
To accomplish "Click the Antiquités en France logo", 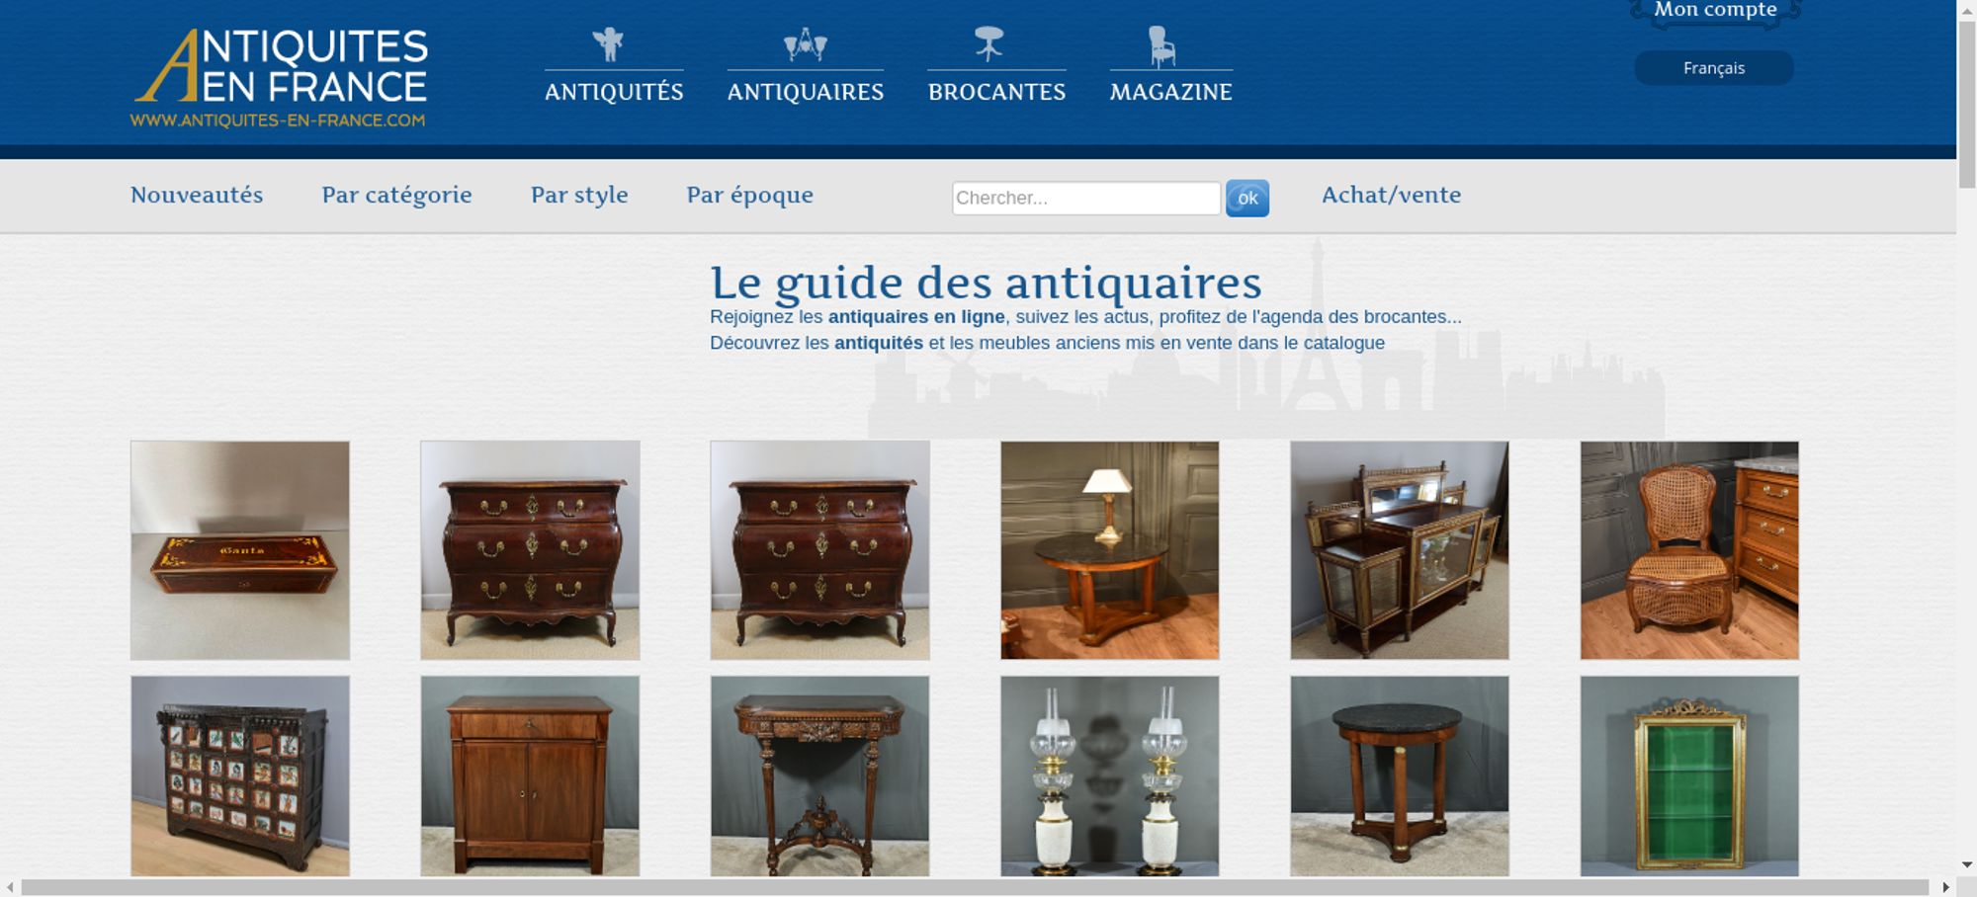I will click(280, 79).
